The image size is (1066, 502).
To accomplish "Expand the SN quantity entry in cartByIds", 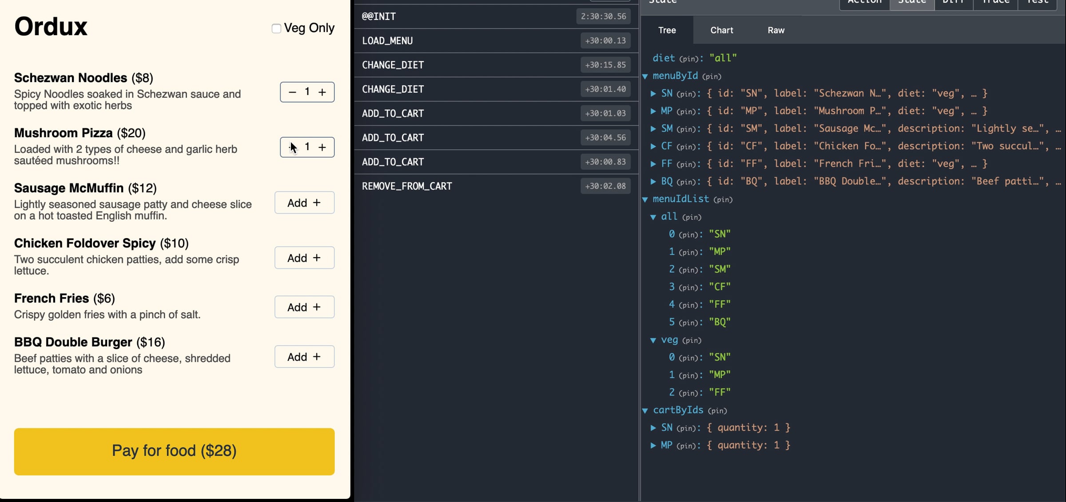I will coord(653,428).
